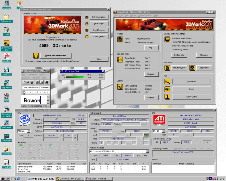Click the Times New Roman font combo box
Screen dimensions: 226x181
tap(36, 87)
